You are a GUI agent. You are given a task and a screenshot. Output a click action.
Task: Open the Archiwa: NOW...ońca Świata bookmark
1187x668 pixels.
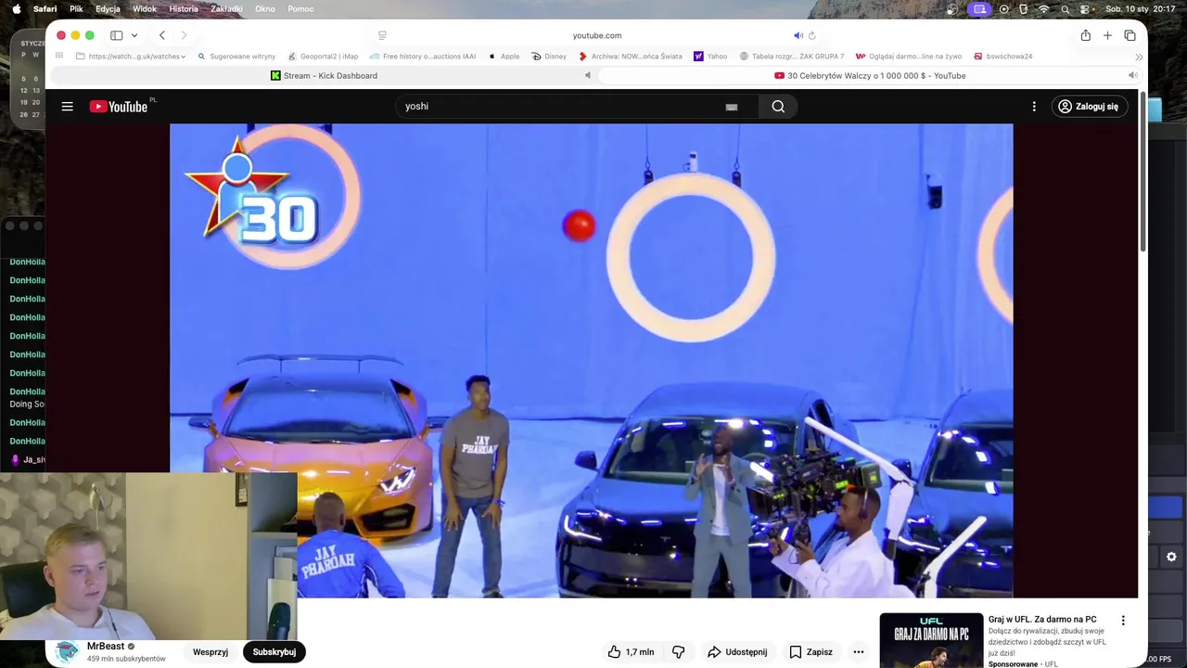click(631, 57)
